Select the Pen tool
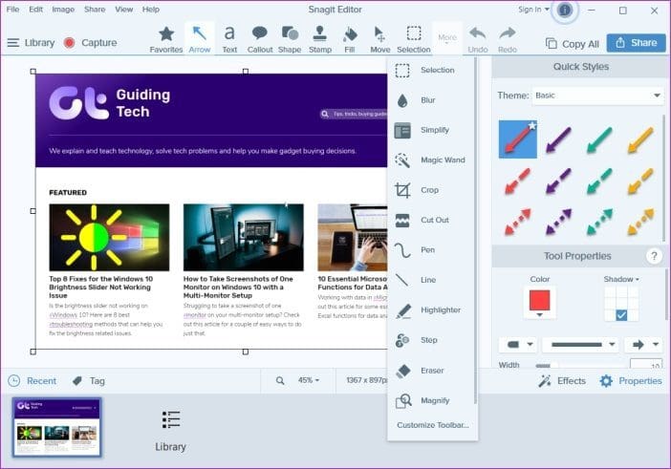This screenshot has height=469, width=671. 432,249
